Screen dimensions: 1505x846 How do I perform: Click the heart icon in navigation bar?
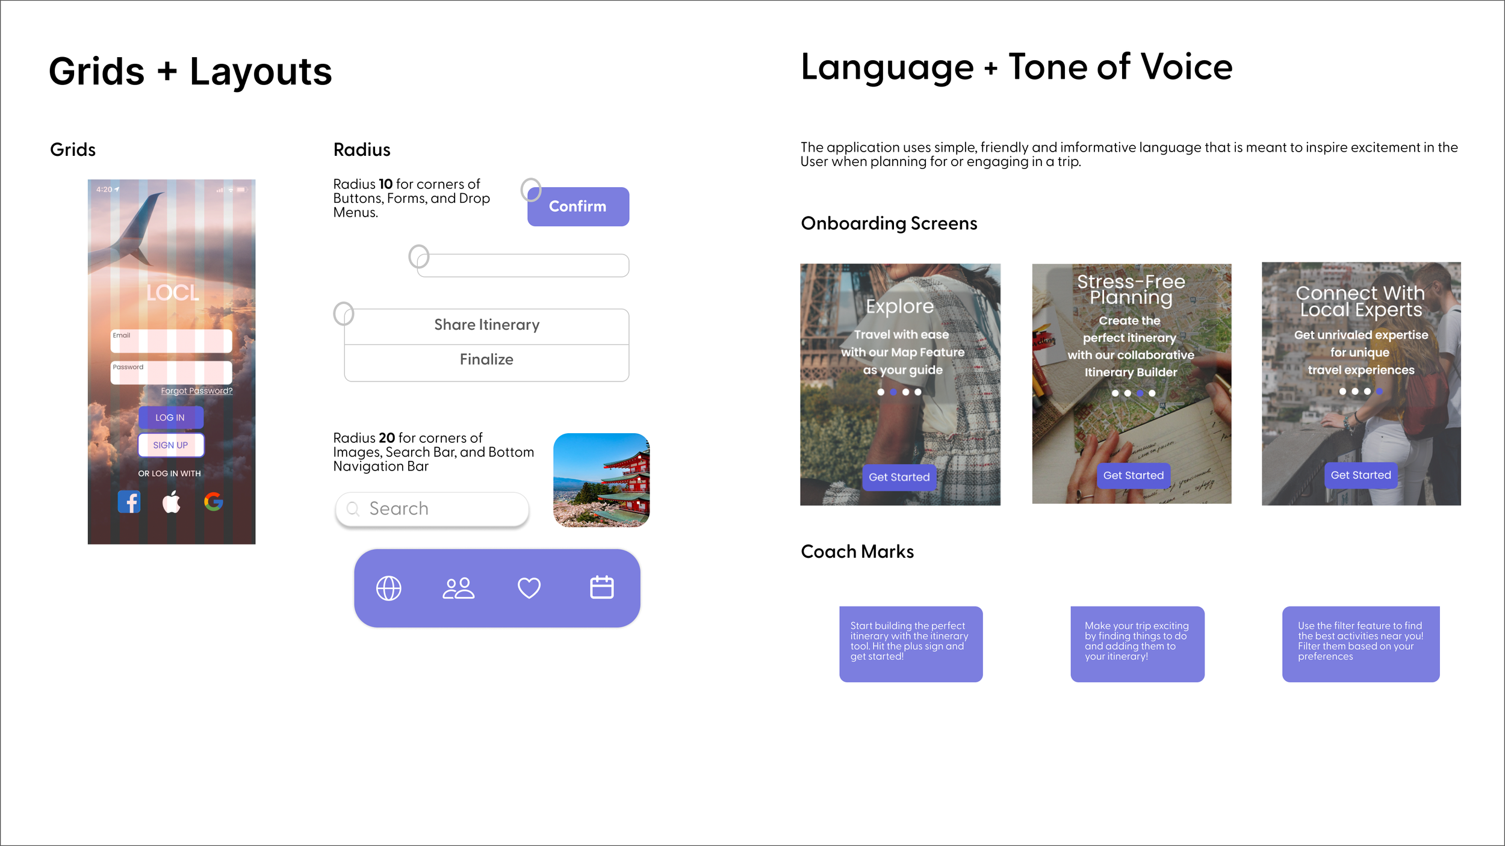(x=529, y=588)
